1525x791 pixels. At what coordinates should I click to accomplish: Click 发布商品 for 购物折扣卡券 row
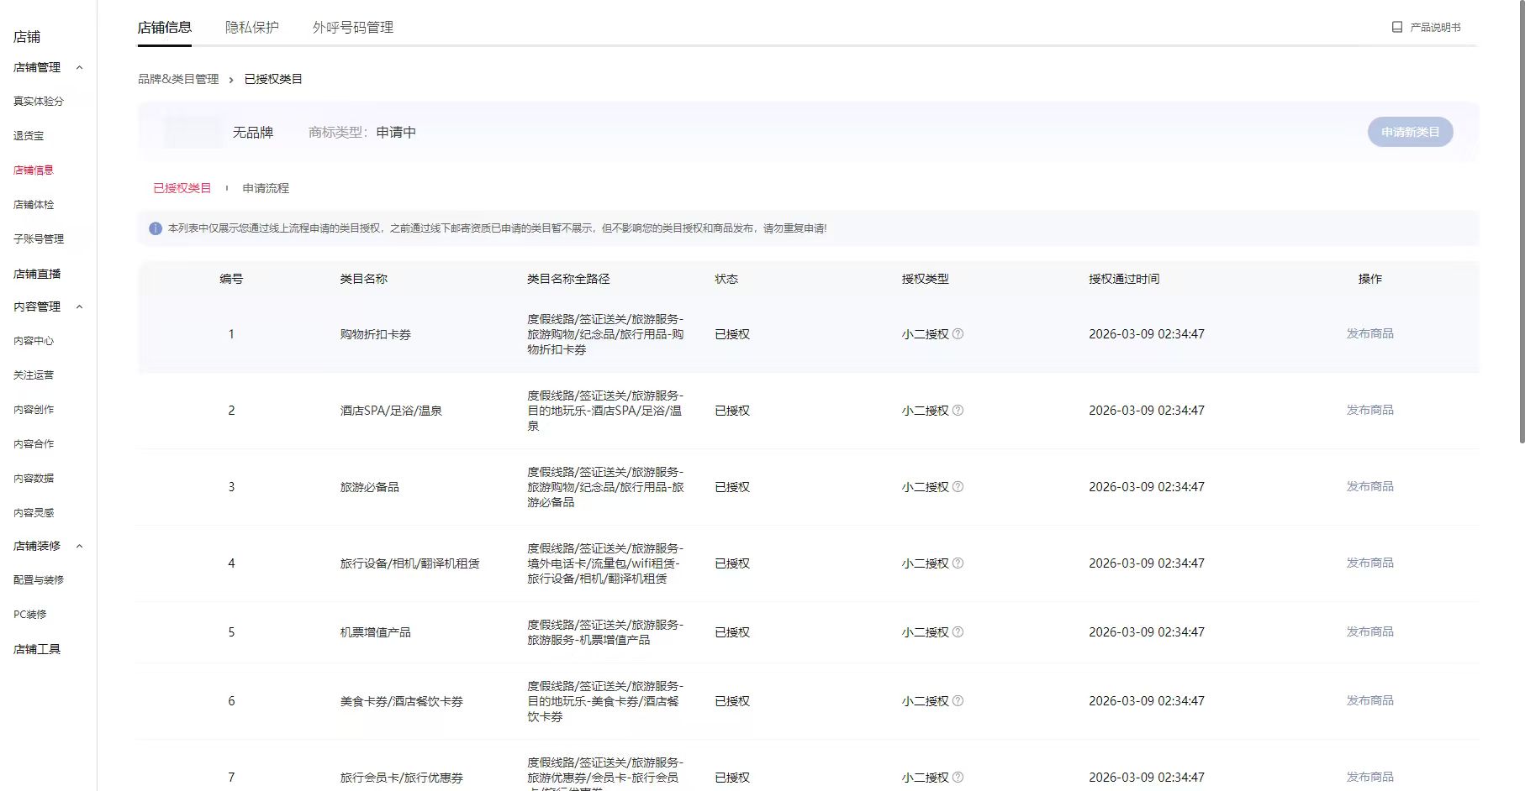[1369, 334]
